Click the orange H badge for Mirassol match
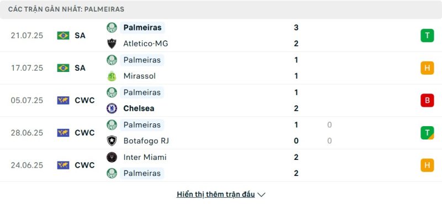The width and height of the screenshot is (442, 207). click(x=427, y=68)
